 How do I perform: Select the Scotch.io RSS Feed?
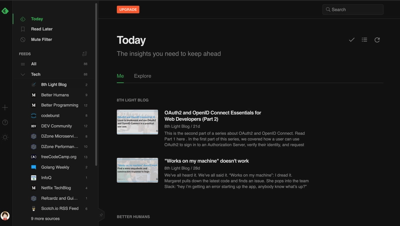(x=59, y=208)
